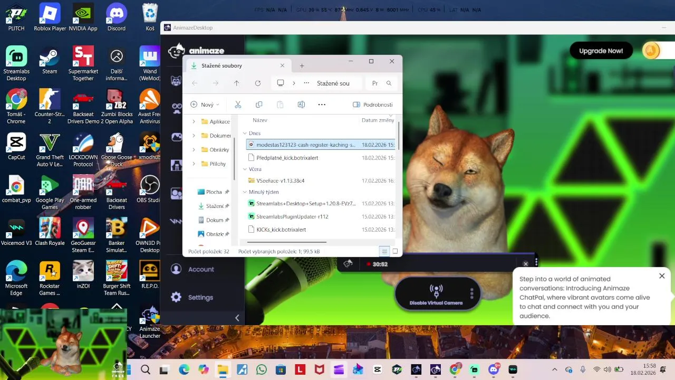Screen dimensions: 675x380
Task: Click the PC icon in the address bar
Action: [x=281, y=83]
